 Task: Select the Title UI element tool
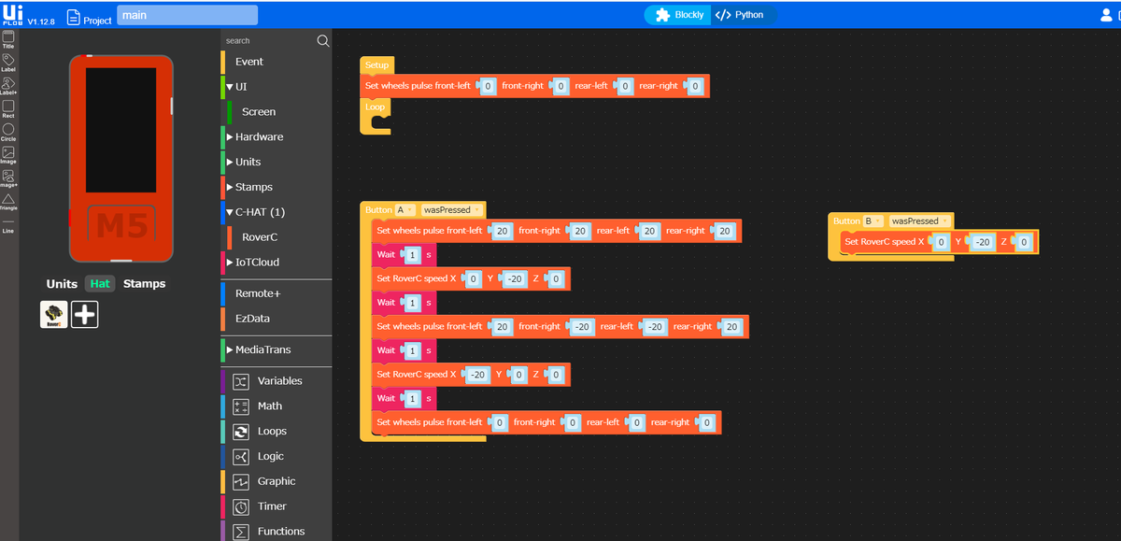(8, 39)
